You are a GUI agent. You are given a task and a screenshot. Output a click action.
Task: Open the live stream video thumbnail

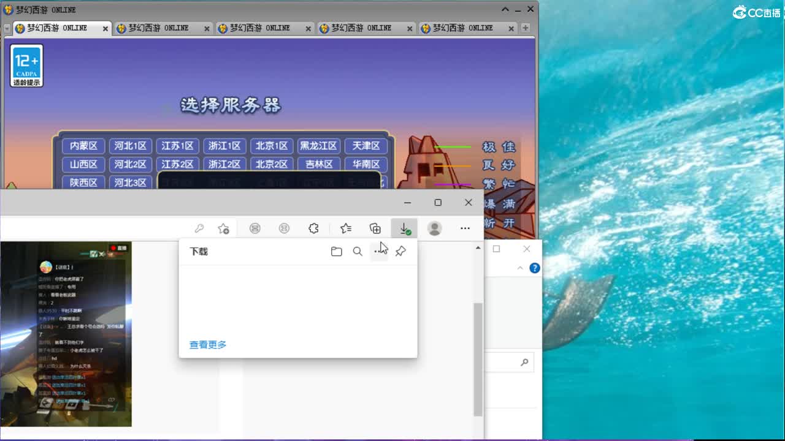66,334
